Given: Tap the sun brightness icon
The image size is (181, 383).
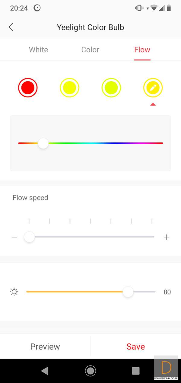Looking at the screenshot, I should tap(14, 292).
